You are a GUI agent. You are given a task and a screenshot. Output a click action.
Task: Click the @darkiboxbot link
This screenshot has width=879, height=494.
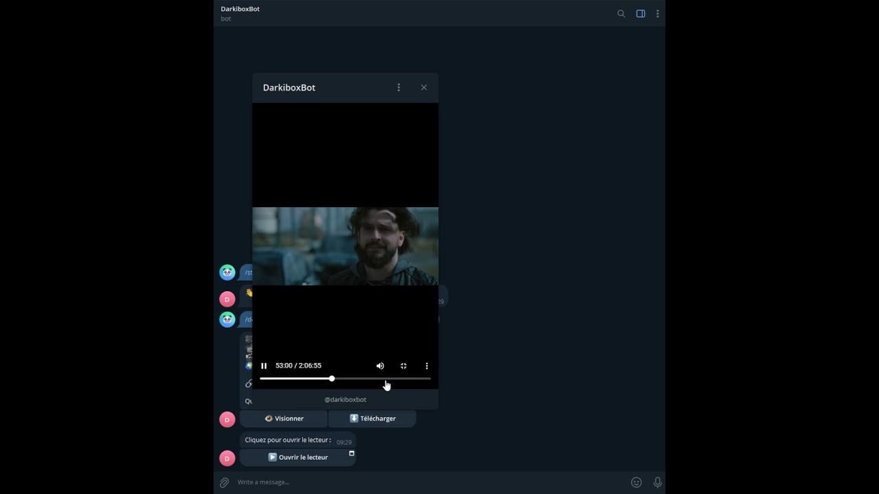point(345,399)
